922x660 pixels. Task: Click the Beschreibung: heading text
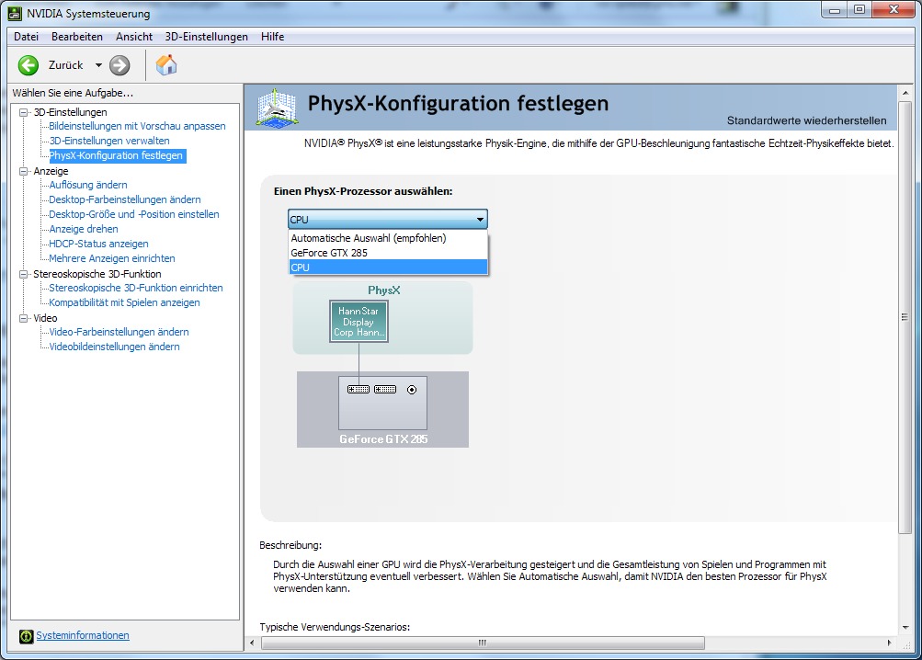[290, 545]
